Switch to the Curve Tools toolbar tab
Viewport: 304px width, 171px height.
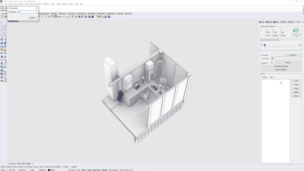(x=72, y=14)
